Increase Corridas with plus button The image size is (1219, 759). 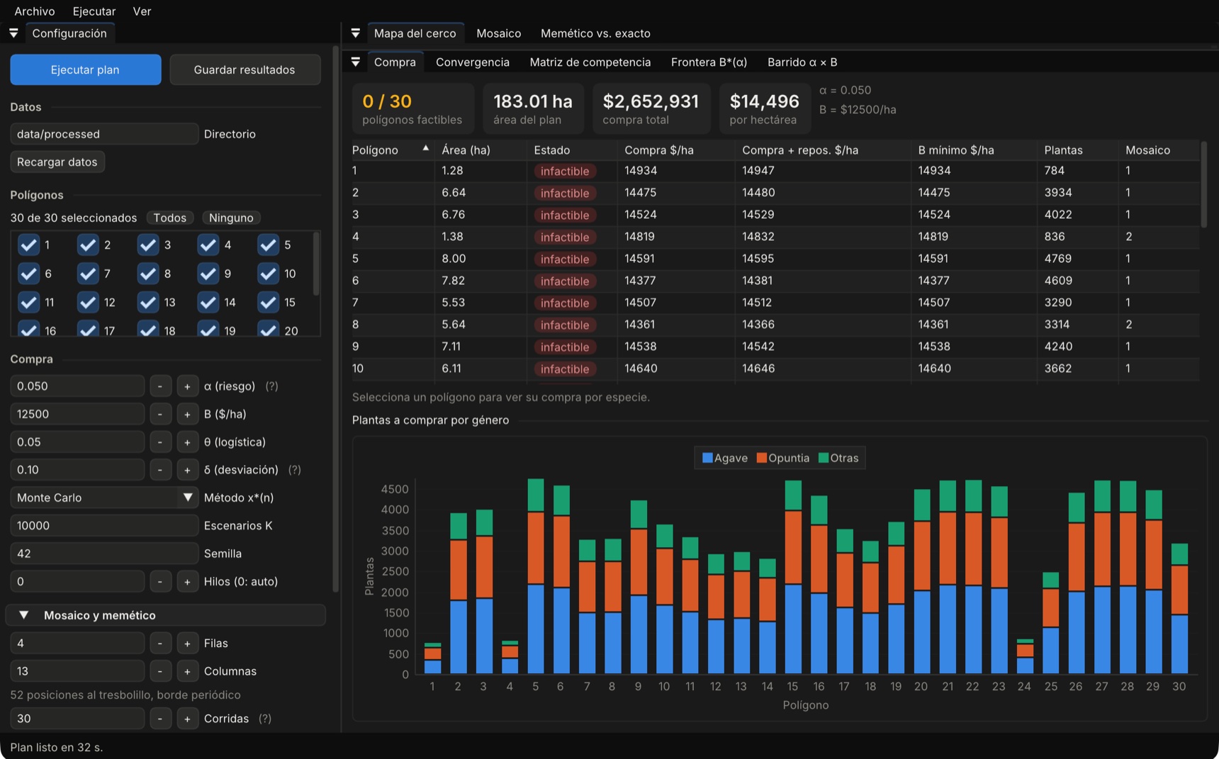(187, 719)
